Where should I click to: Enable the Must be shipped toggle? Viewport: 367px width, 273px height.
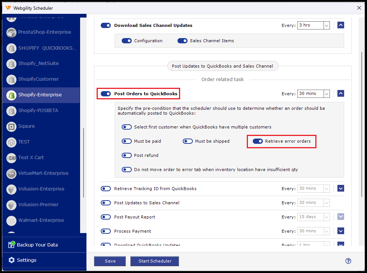coord(188,141)
